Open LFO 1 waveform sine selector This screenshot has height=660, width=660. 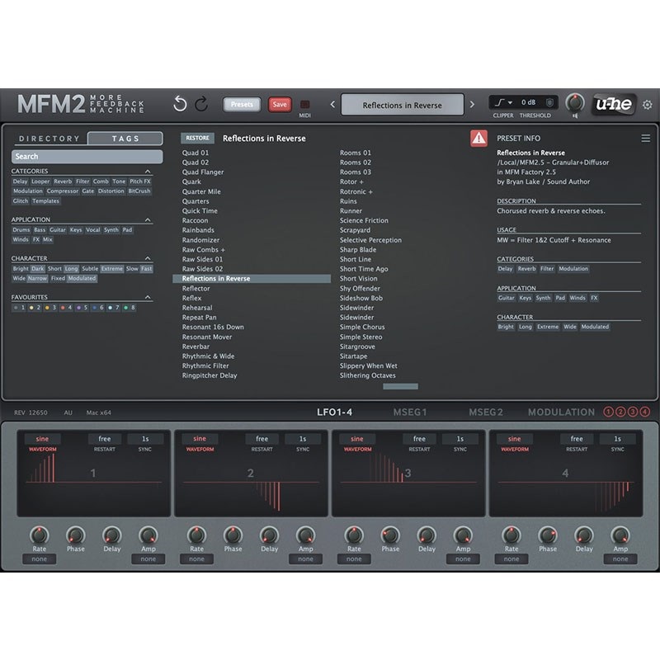[42, 439]
